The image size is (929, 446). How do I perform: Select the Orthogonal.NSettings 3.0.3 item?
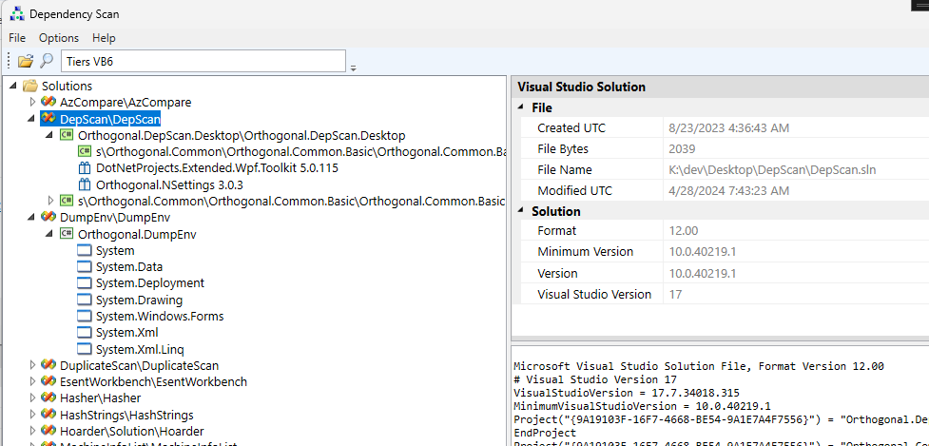click(x=169, y=184)
